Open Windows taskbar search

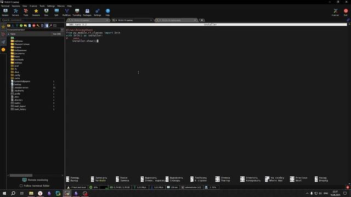(x=13, y=193)
